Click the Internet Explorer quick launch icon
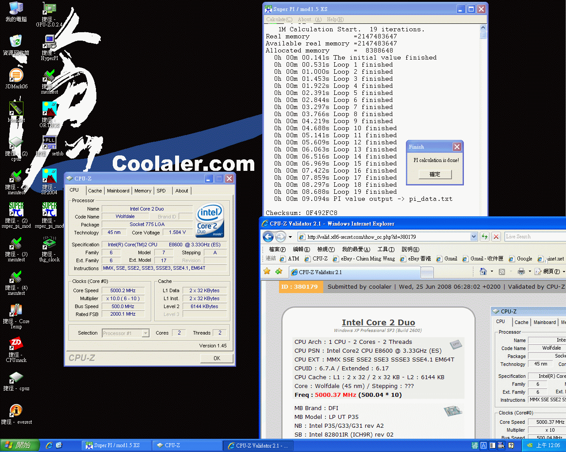Viewport: 566px width, 452px height. [x=49, y=445]
